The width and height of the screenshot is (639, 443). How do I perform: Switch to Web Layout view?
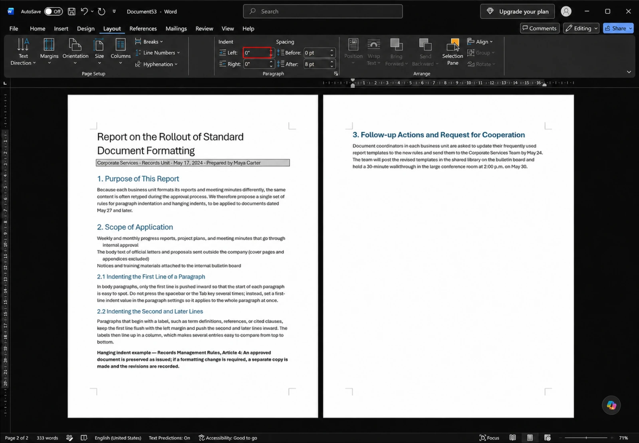pos(547,438)
